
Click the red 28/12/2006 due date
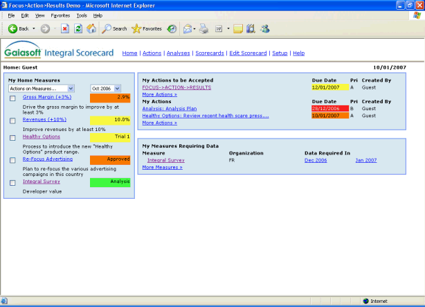pos(330,109)
